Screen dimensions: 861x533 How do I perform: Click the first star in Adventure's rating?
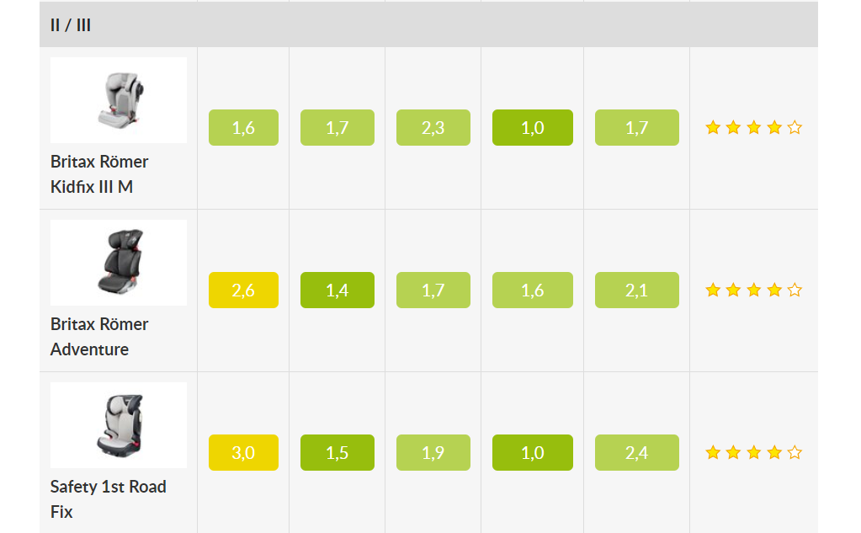[x=713, y=290]
